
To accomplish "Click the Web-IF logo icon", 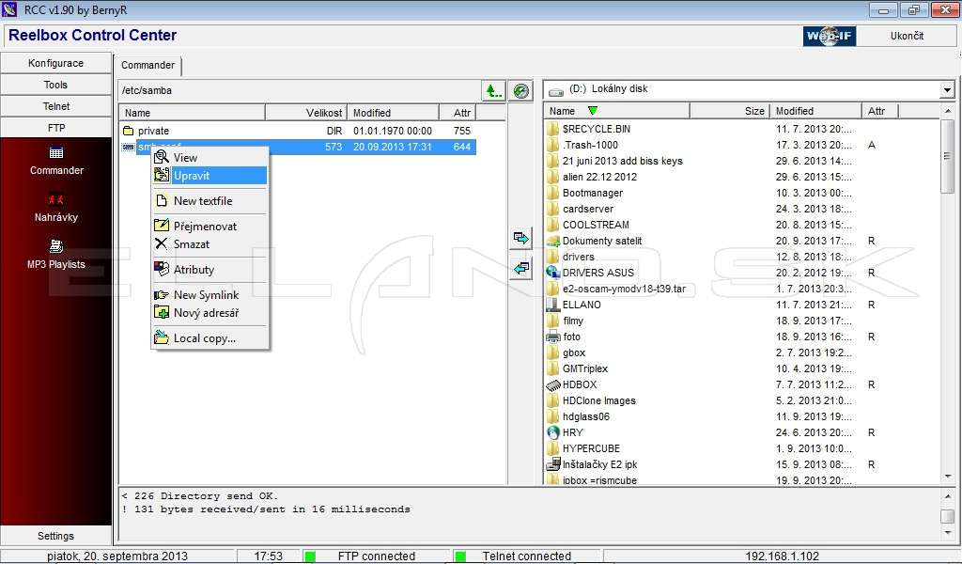I will tap(830, 36).
